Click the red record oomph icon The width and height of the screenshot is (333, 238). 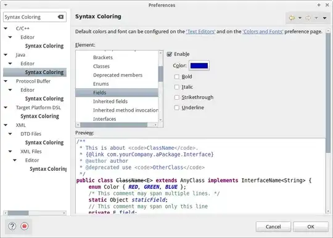pos(25,226)
